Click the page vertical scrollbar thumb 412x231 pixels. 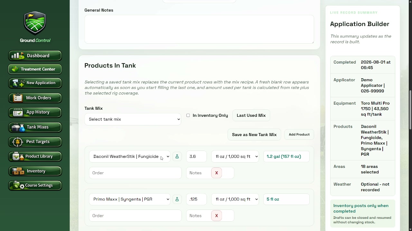410,110
